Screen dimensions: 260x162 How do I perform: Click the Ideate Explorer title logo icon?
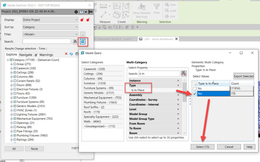(x=5, y=5)
